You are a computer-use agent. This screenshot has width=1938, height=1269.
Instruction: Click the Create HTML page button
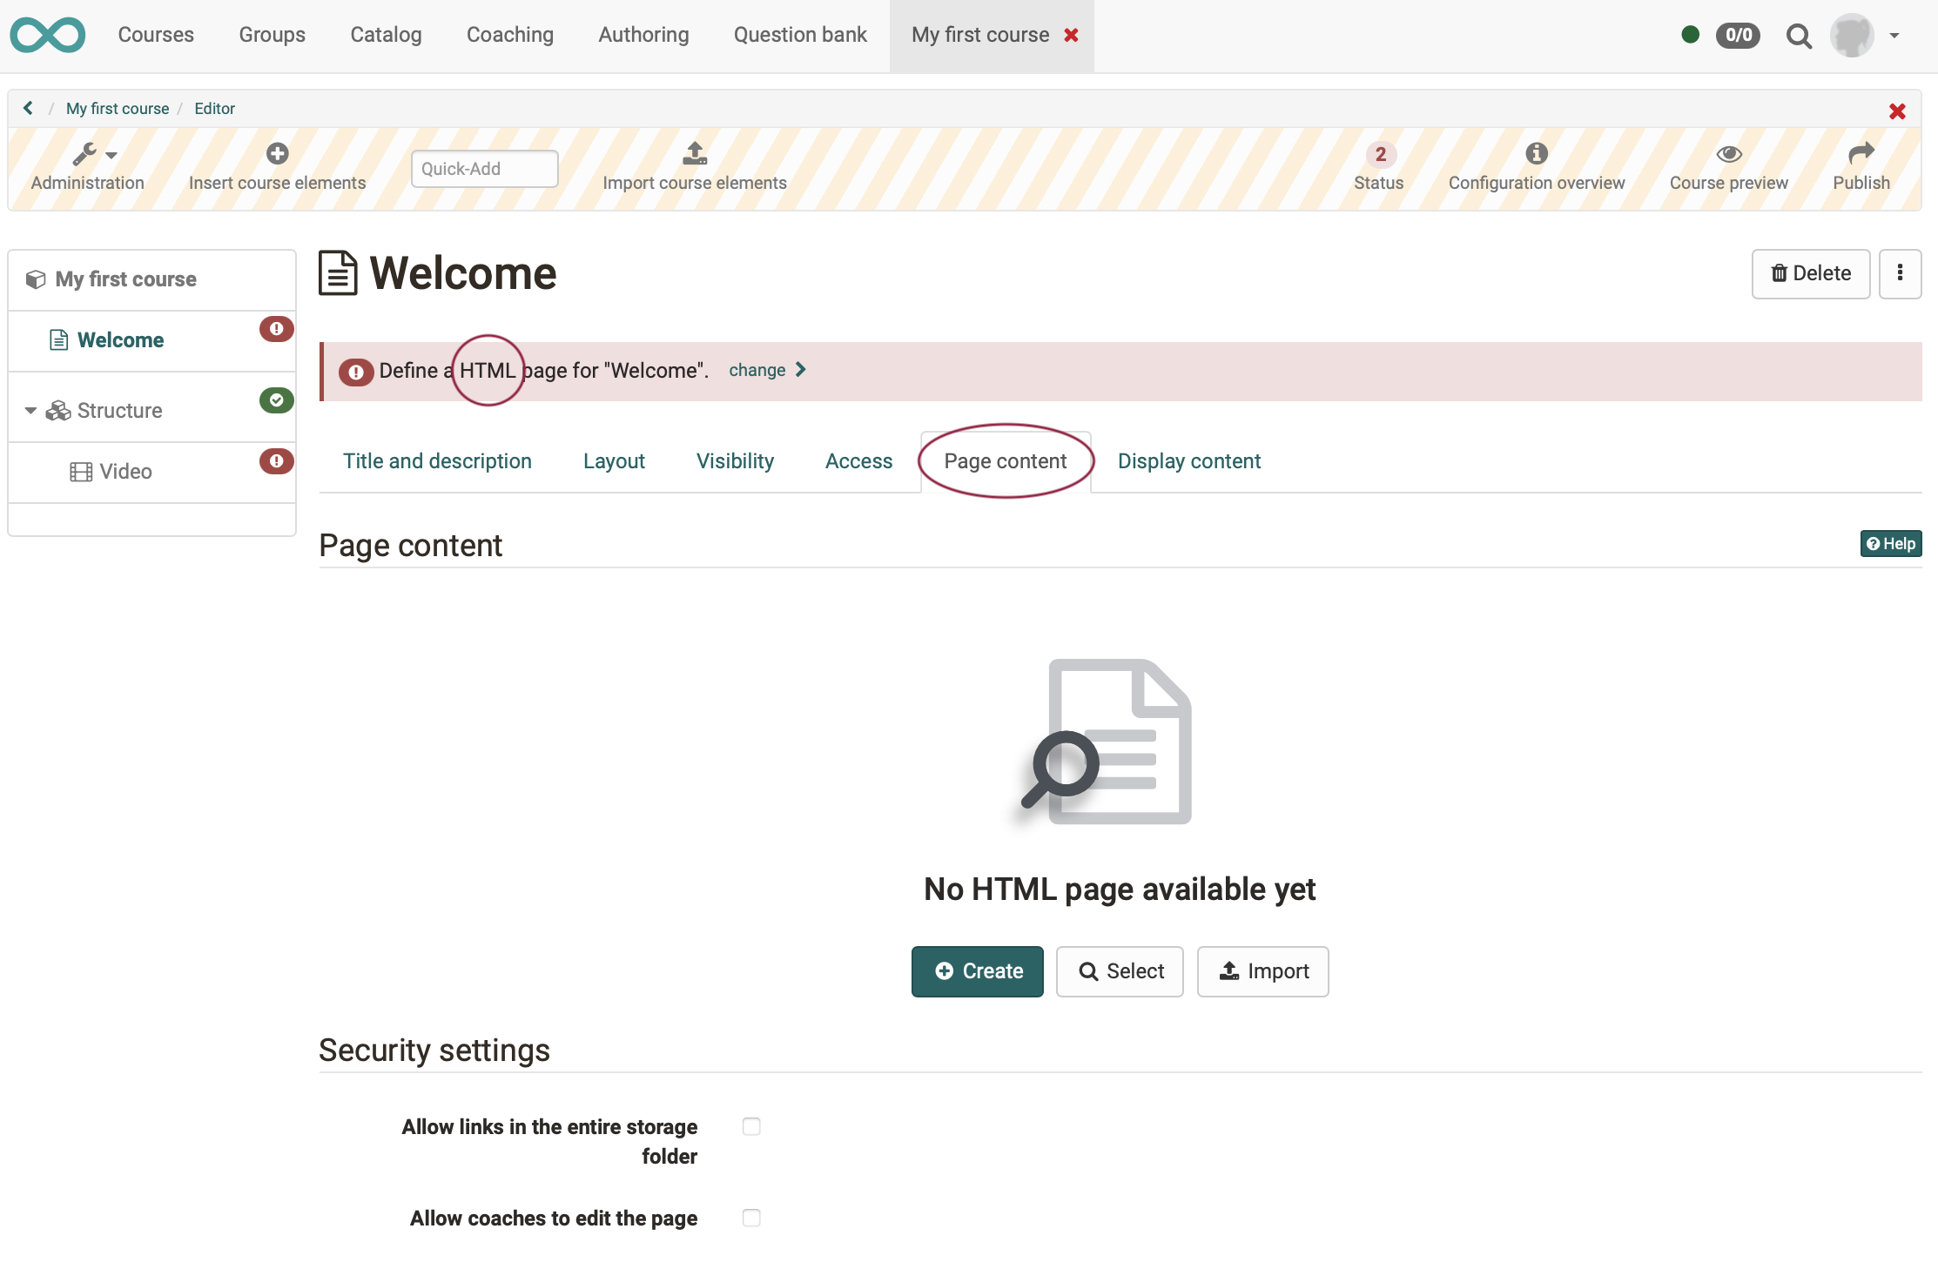tap(978, 970)
